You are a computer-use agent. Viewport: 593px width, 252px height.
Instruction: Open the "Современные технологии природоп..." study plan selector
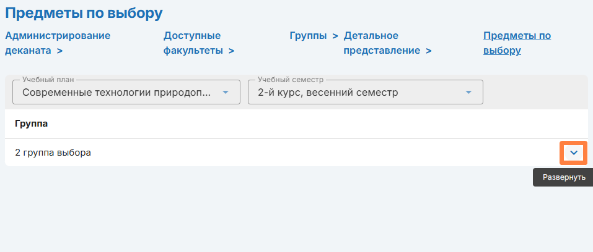tap(116, 93)
